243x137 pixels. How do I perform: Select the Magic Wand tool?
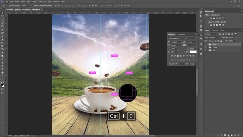[2, 23]
